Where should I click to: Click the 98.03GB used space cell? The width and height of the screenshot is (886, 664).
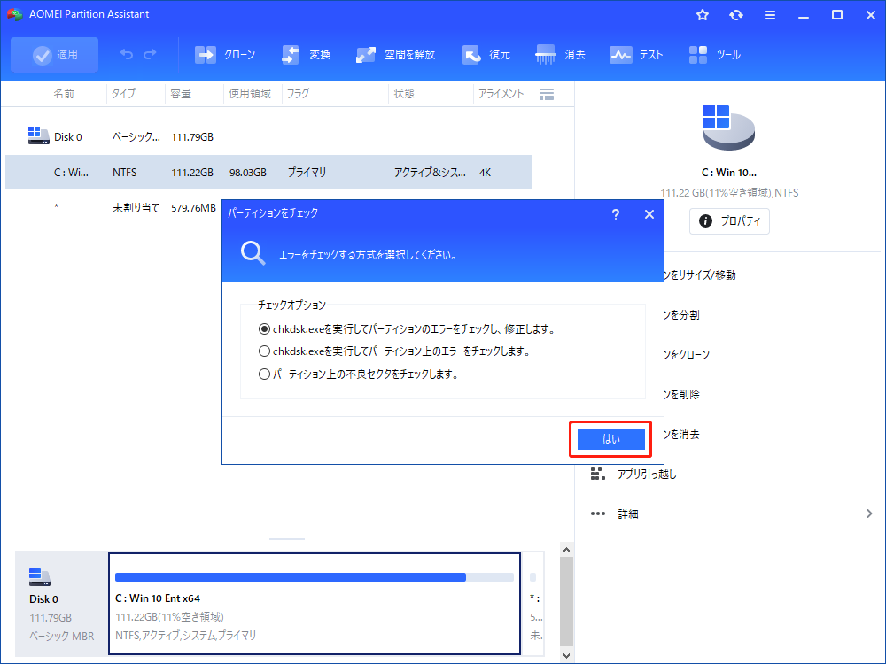click(x=248, y=173)
